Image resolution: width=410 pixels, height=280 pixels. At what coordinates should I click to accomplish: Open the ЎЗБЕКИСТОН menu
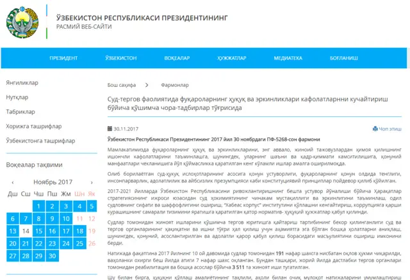point(121,58)
